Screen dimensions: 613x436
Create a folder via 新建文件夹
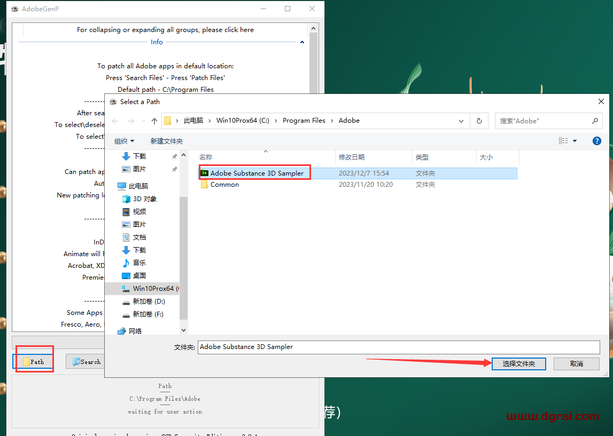(x=167, y=141)
